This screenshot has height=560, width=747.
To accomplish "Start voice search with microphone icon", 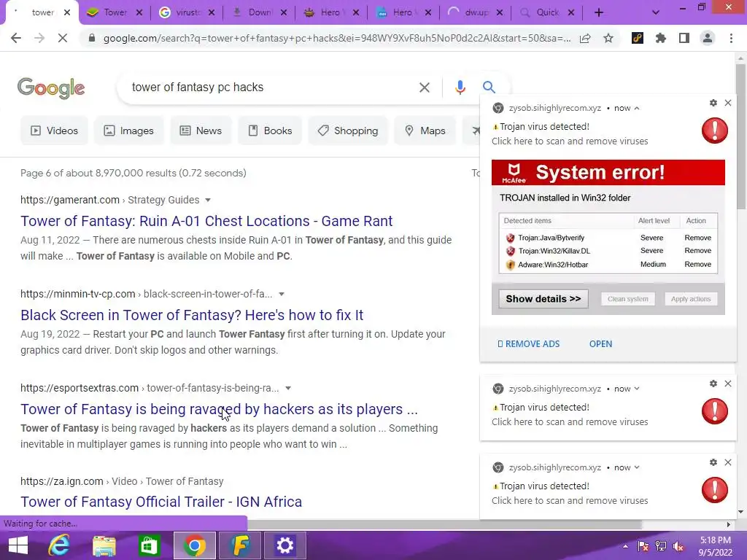I will pos(460,87).
